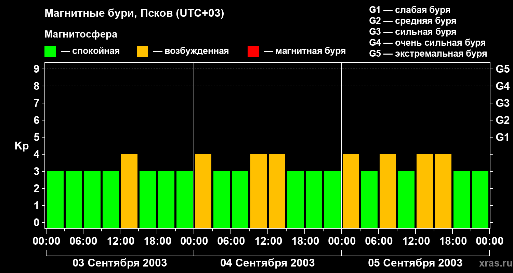This screenshot has width=513, height=273.
Task: Click the '05 Сентября 2003' date label
Action: pos(415,263)
